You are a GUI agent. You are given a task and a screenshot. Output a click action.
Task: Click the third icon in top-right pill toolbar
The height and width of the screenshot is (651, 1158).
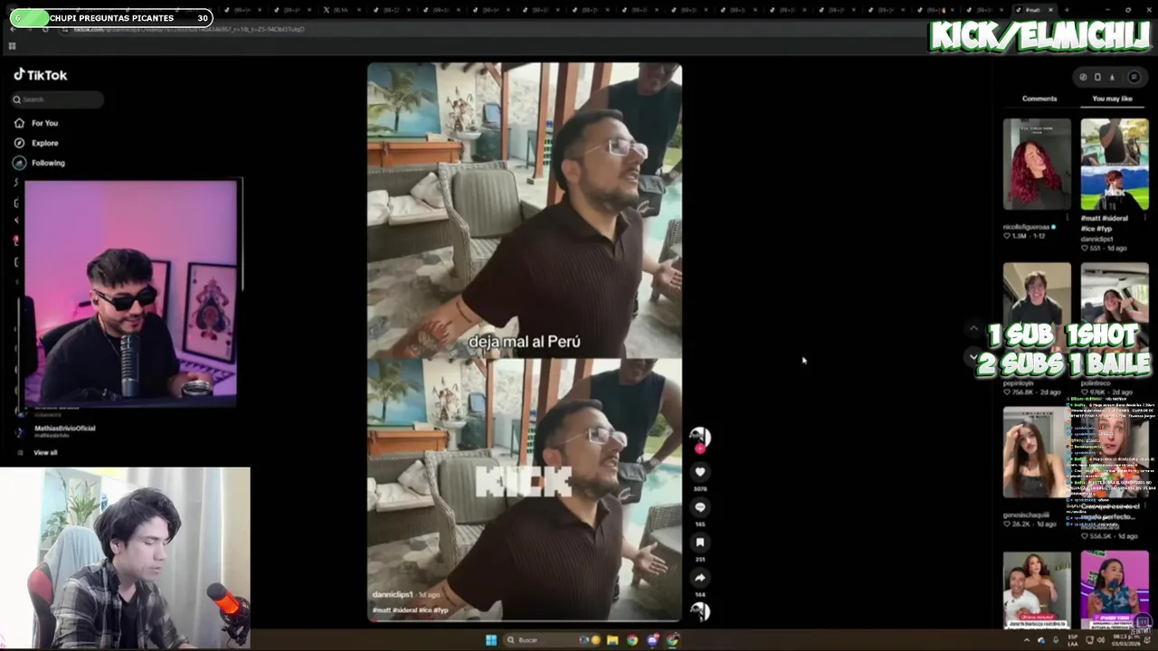[x=1112, y=77]
